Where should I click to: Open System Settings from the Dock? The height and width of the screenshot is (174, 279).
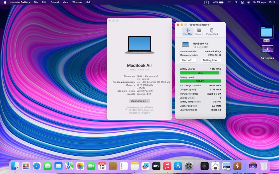(189, 166)
